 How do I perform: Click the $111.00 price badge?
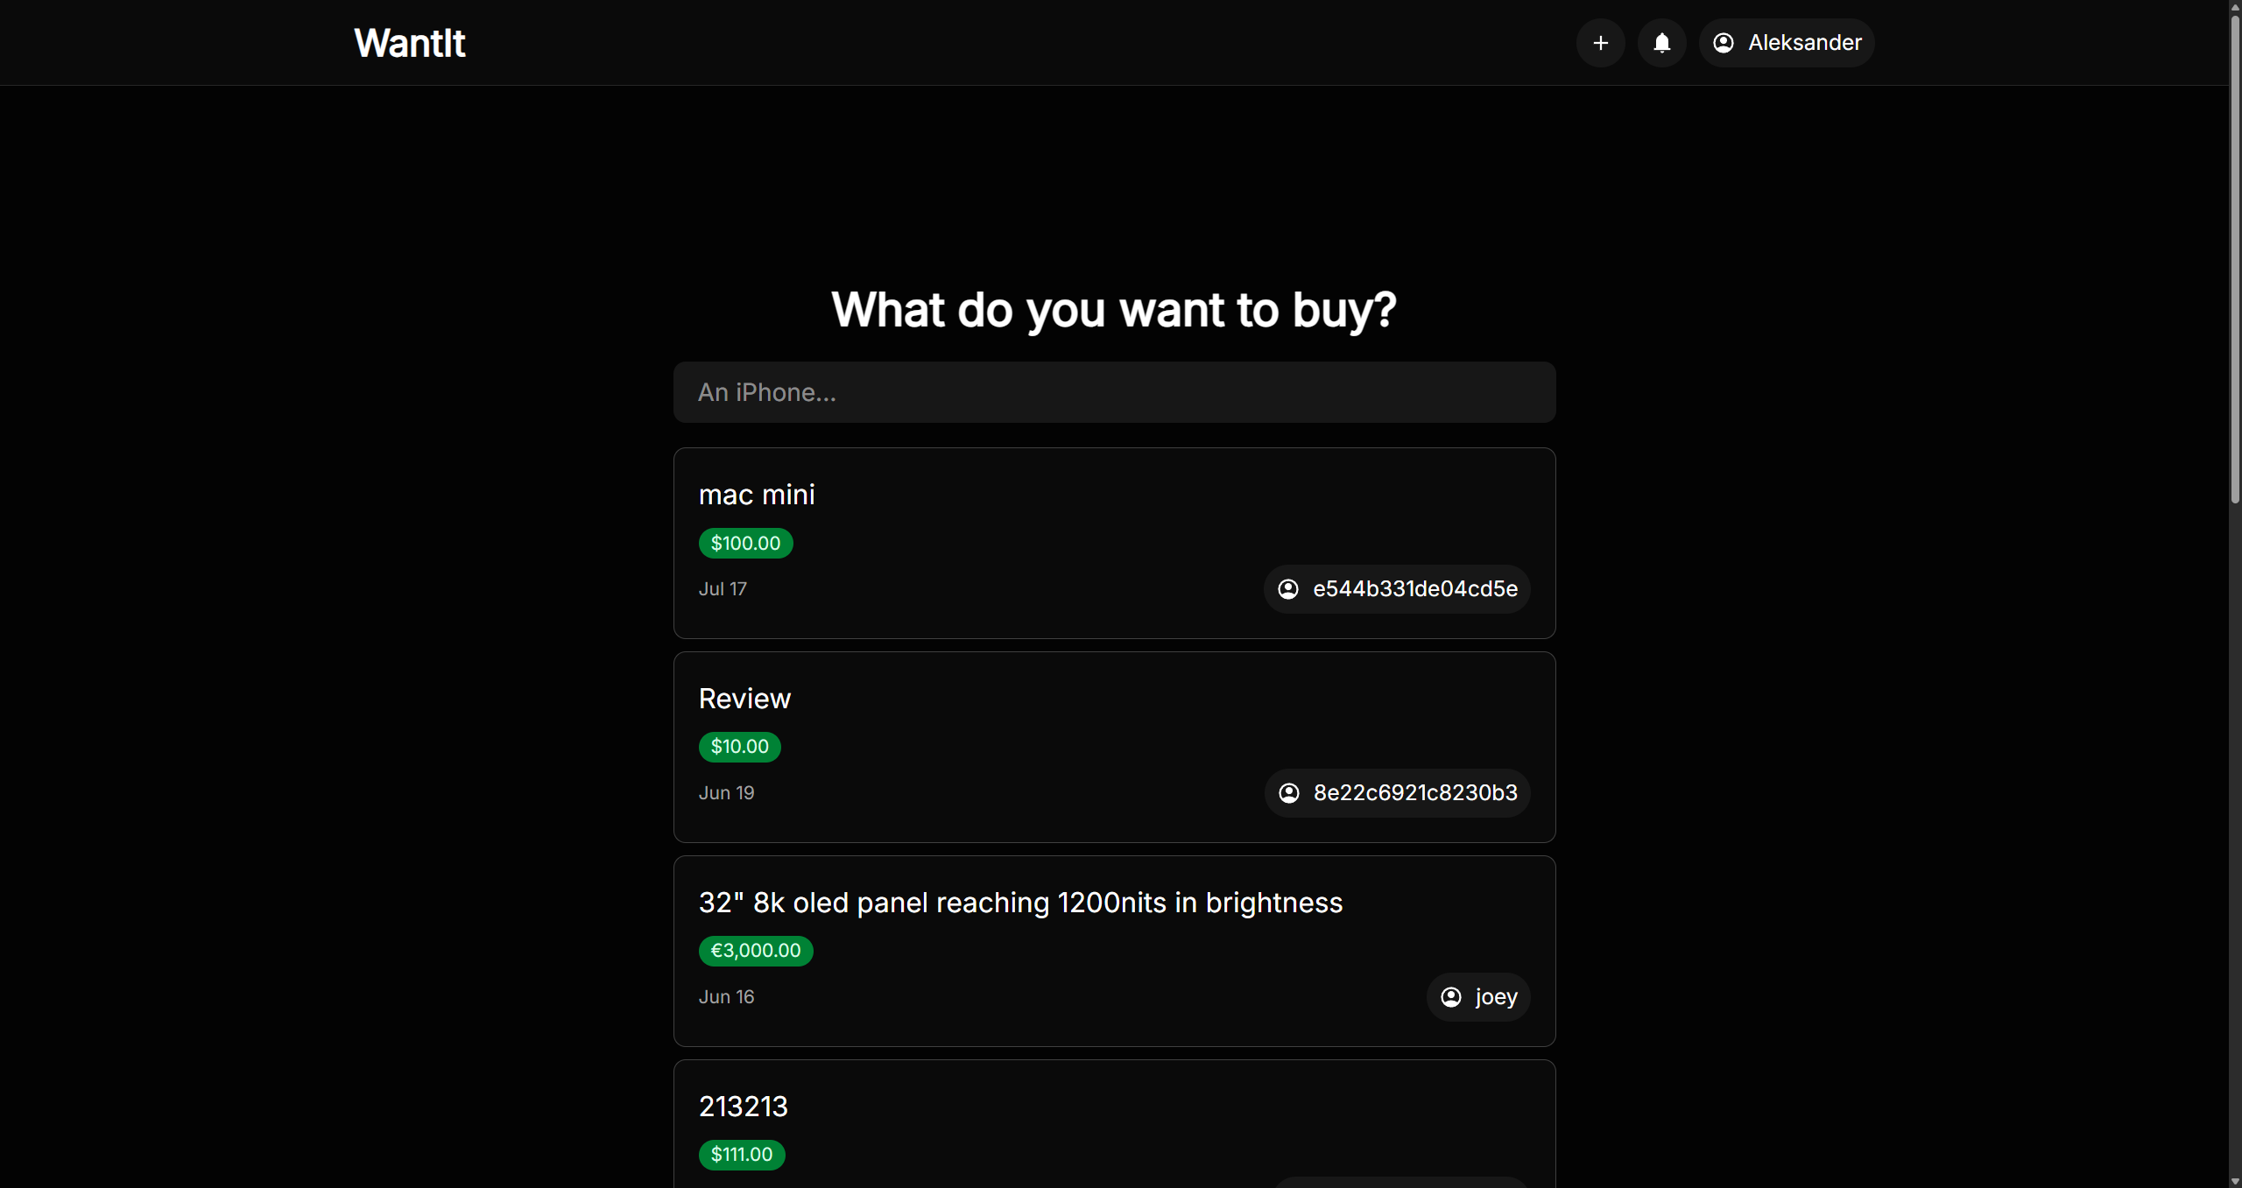pos(742,1155)
